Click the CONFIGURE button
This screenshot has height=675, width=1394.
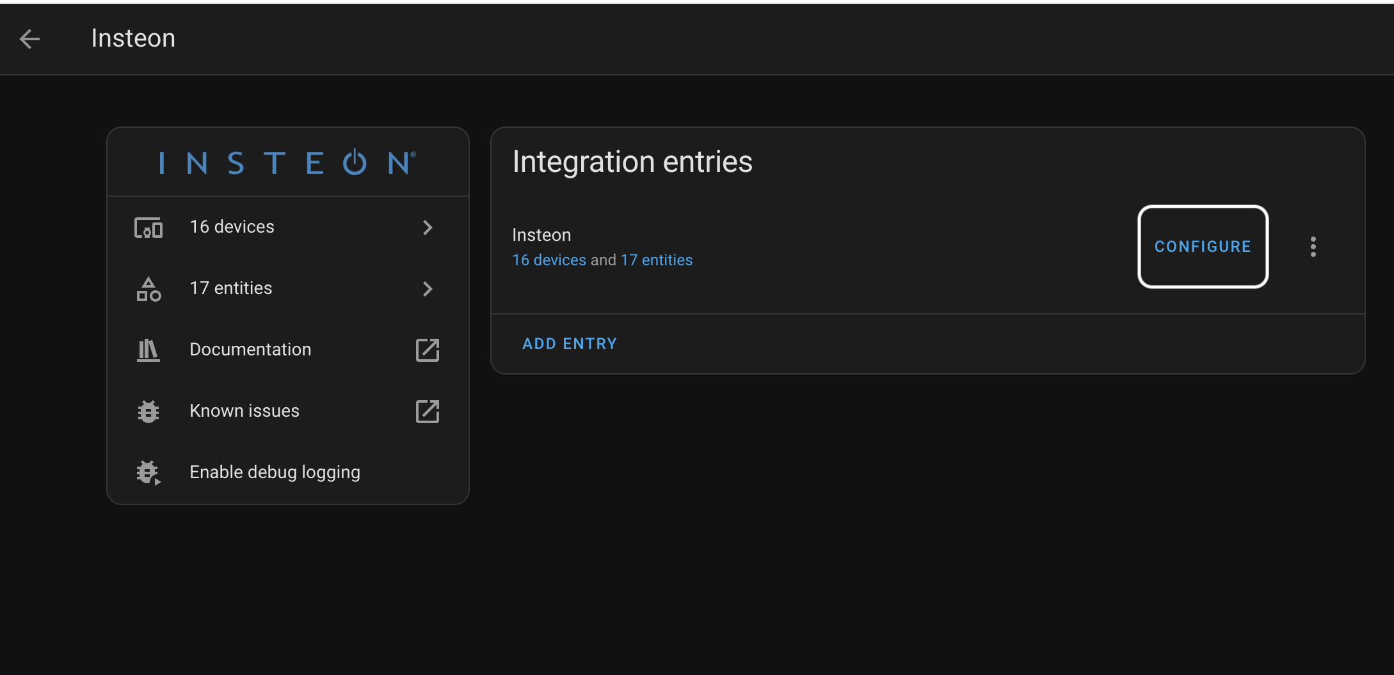(x=1203, y=247)
